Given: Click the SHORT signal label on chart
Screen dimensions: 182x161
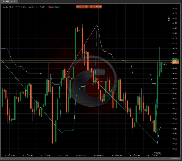Looking at the screenshot, I should [x=103, y=82].
